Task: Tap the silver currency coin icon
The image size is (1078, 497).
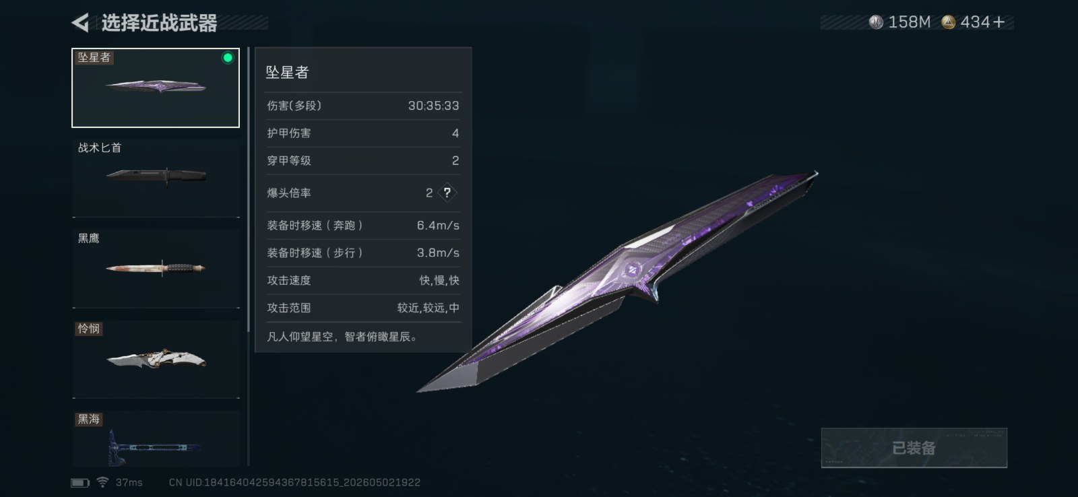Action: [876, 22]
